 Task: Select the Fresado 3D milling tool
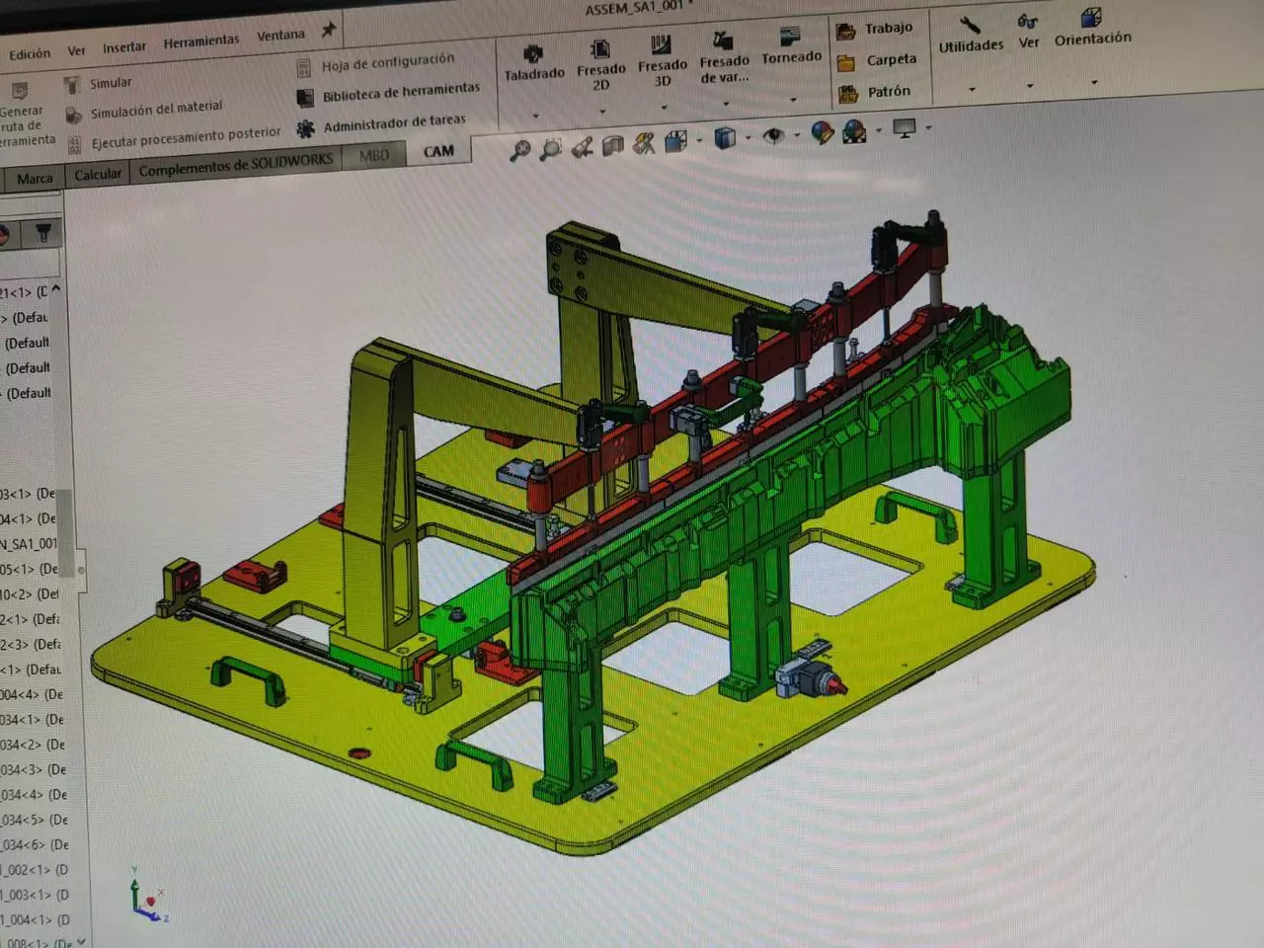point(661,45)
